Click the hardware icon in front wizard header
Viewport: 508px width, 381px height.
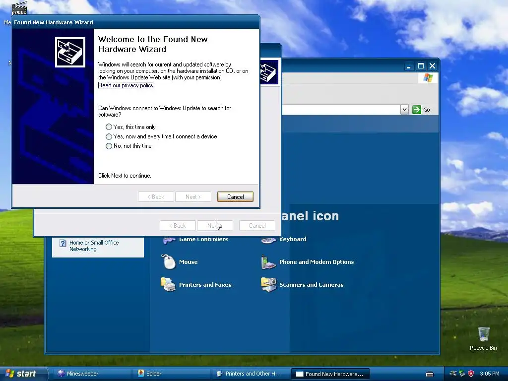[x=70, y=52]
